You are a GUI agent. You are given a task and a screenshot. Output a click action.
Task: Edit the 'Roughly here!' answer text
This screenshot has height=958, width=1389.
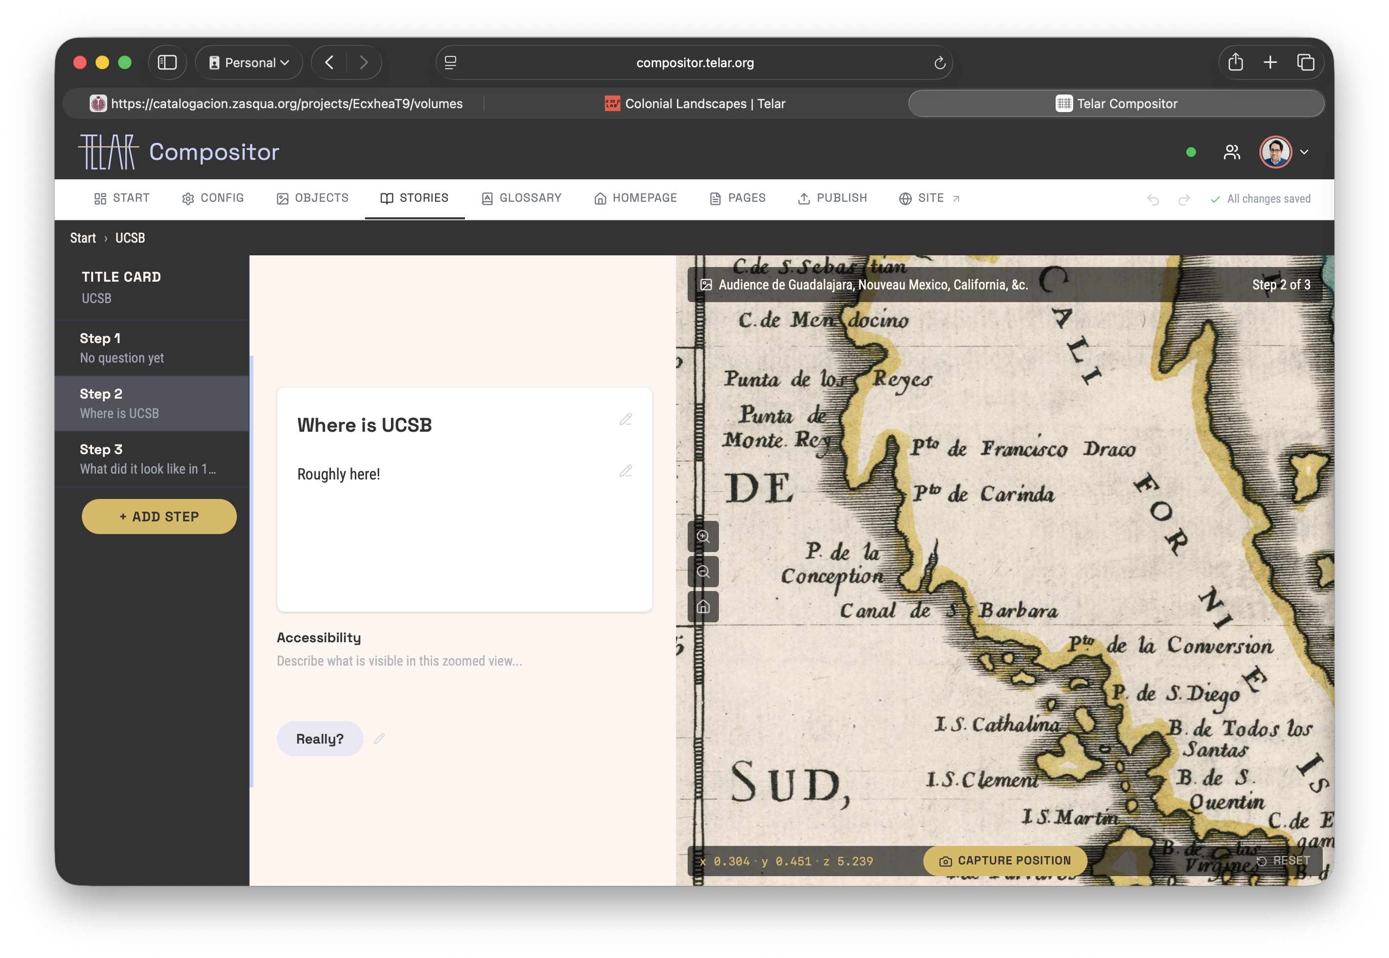625,471
